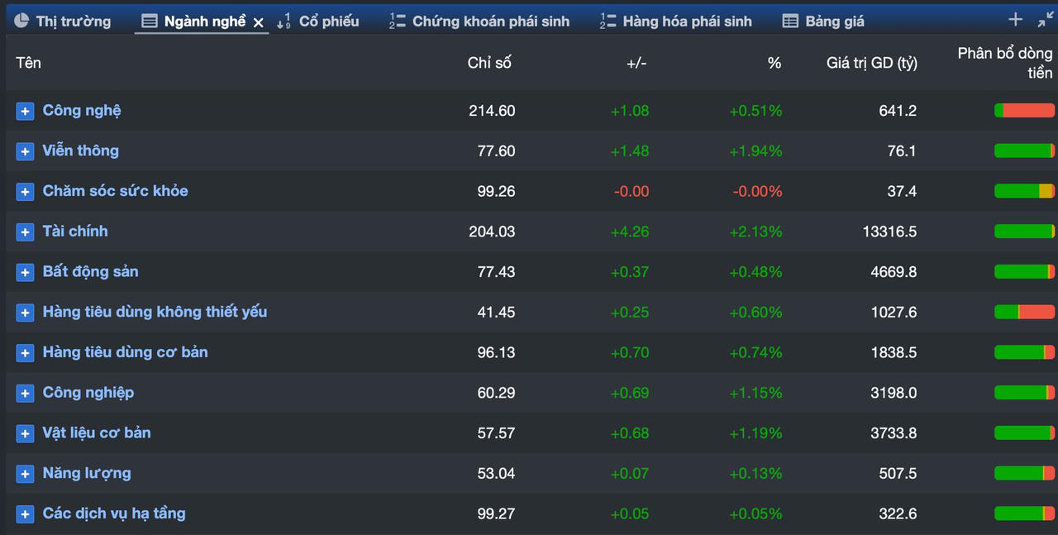Switch to the Cổ phiếu tab
This screenshot has width=1058, height=535.
pyautogui.click(x=318, y=21)
